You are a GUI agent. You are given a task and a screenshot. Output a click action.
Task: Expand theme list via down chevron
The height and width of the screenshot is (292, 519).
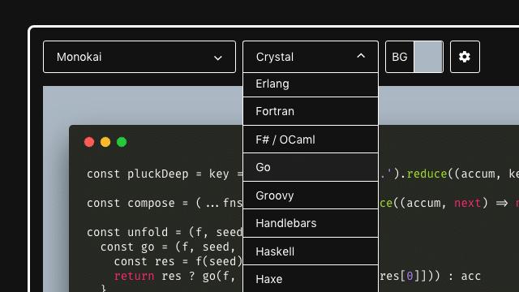click(217, 58)
